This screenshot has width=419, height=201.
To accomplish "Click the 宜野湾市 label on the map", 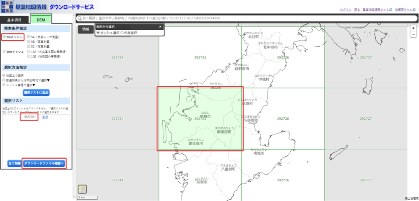I will point(242,69).
